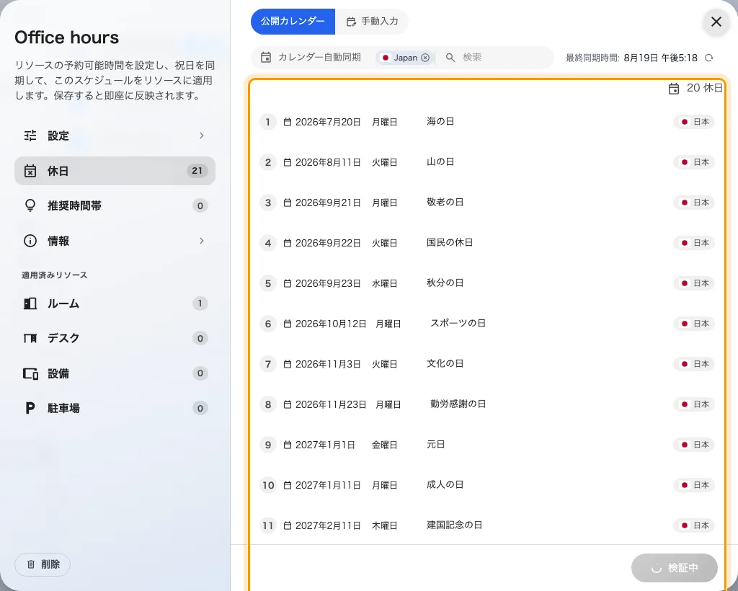This screenshot has width=738, height=591.
Task: Click the 20 休日 calendar icon
Action: point(674,89)
